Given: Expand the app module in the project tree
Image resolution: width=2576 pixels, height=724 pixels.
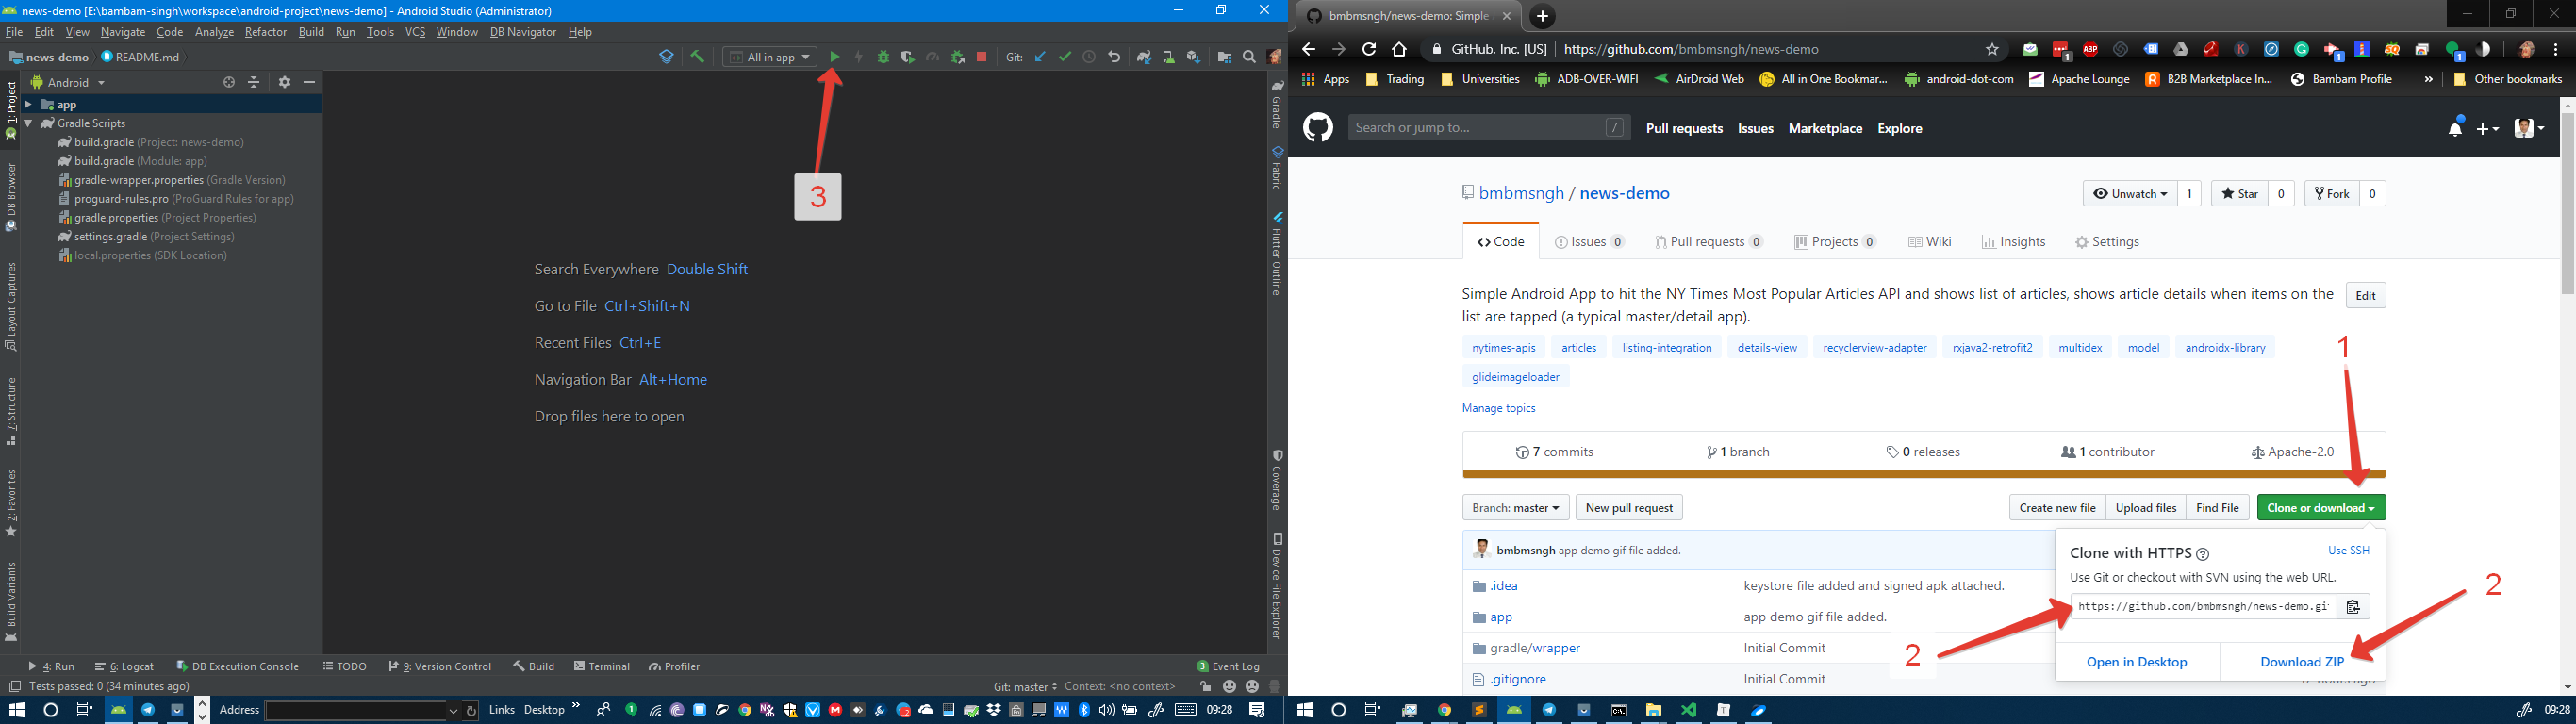Looking at the screenshot, I should pyautogui.click(x=28, y=104).
